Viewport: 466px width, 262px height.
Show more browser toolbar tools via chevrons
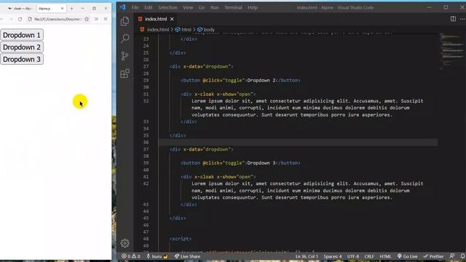(96, 19)
